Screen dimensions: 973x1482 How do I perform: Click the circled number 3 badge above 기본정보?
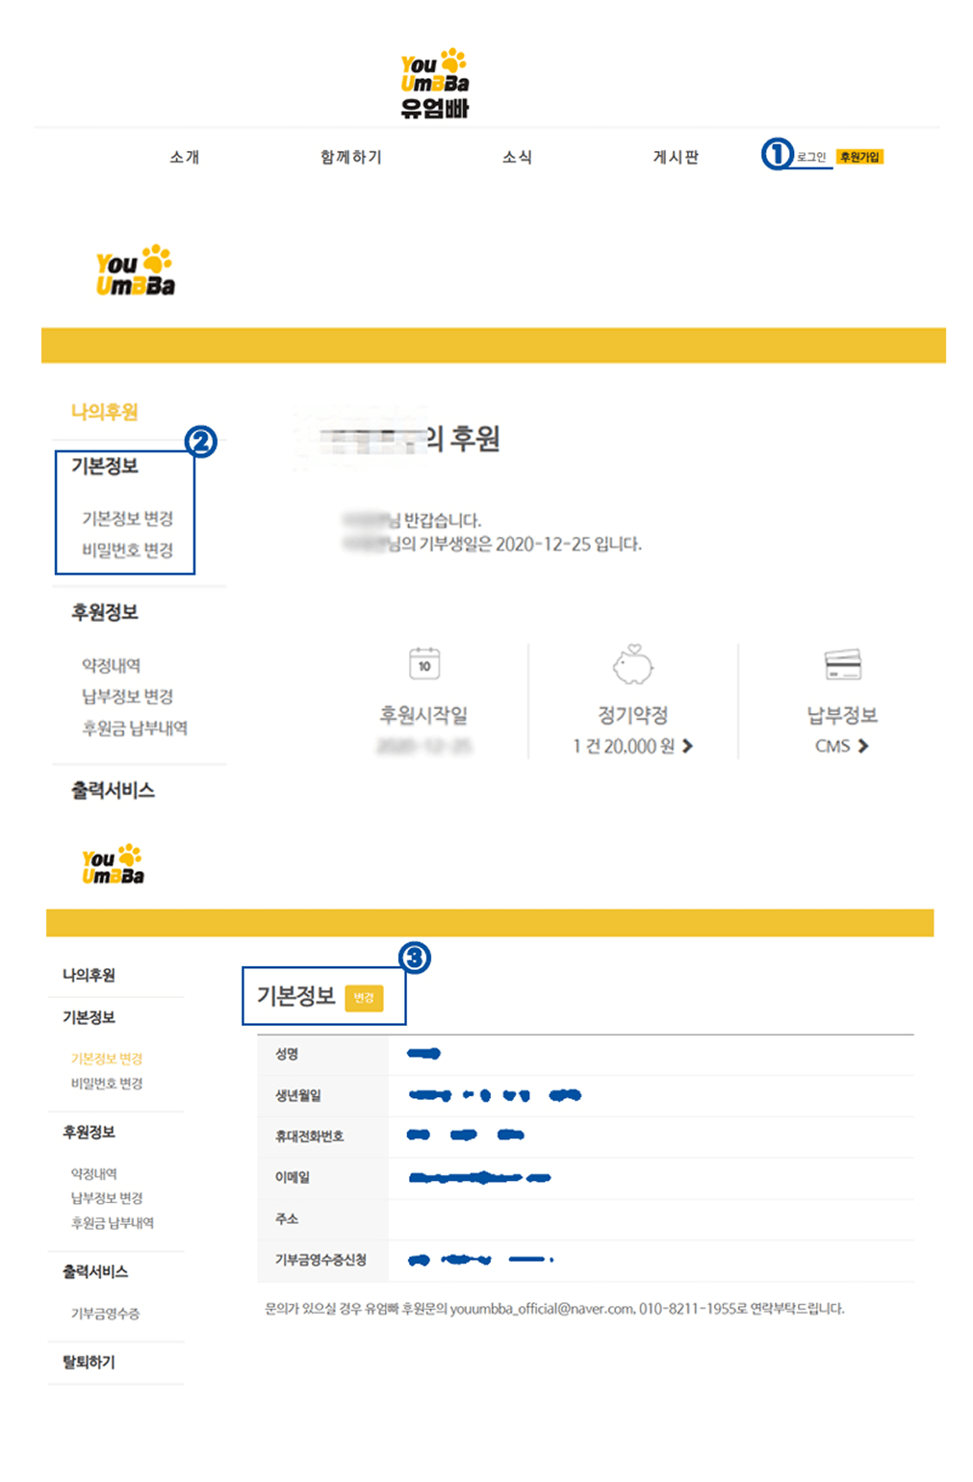(x=414, y=956)
